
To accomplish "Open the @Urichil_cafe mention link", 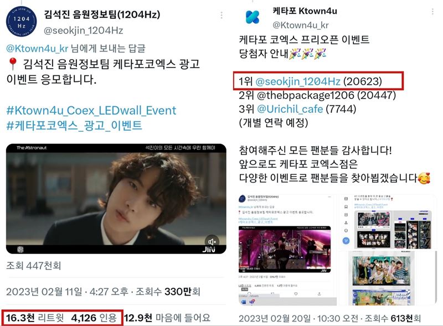I will [290, 109].
